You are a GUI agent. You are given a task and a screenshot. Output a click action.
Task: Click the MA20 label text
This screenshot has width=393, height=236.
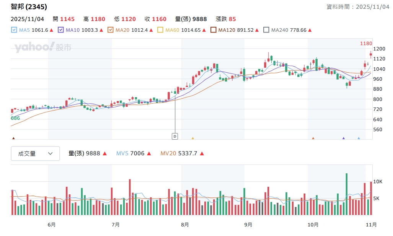pyautogui.click(x=122, y=30)
